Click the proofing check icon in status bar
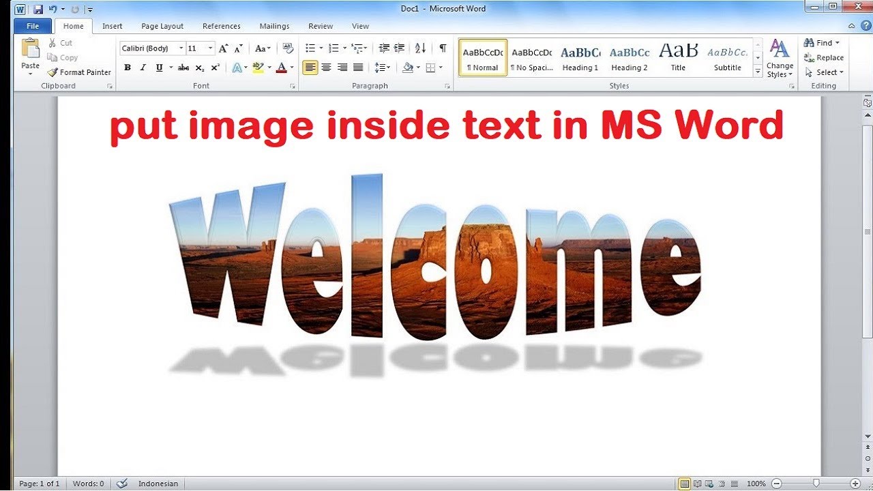 [122, 483]
